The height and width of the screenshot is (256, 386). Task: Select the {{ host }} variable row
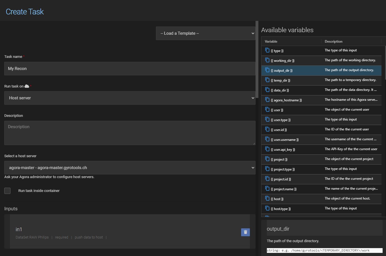click(321, 199)
